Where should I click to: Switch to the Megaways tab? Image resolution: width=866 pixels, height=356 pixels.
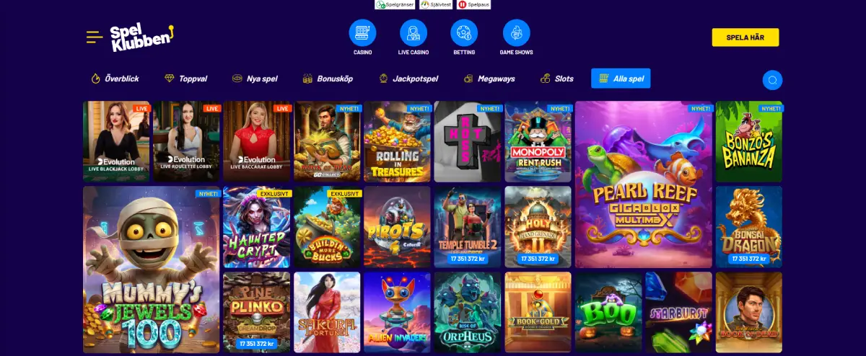coord(489,79)
